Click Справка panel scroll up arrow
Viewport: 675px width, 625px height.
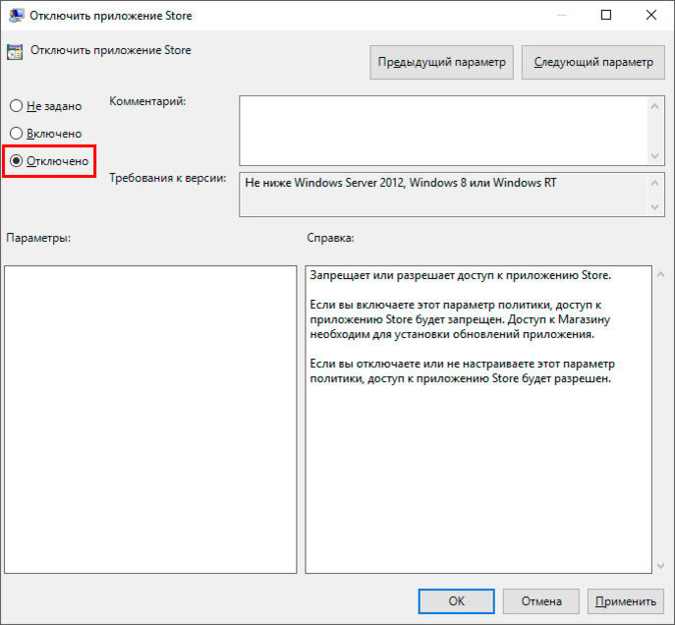661,274
